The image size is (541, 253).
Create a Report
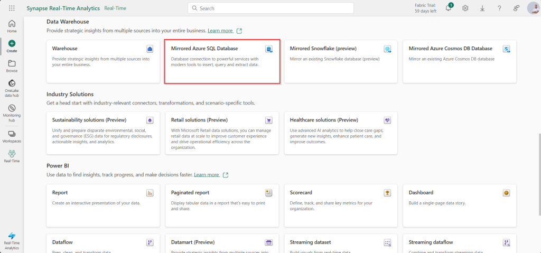[103, 205]
